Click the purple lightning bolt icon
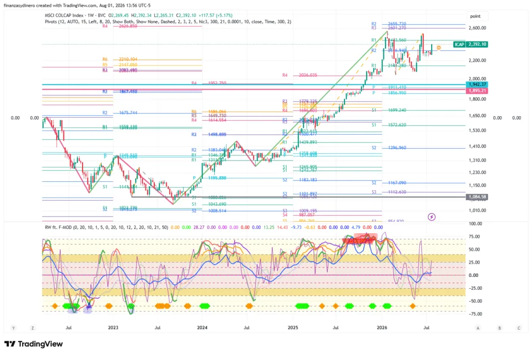The height and width of the screenshot is (355, 532). pos(432,217)
